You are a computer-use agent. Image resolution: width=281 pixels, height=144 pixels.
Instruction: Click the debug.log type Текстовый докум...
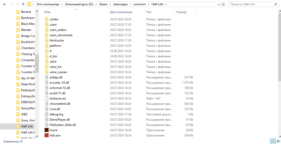coord(159,114)
